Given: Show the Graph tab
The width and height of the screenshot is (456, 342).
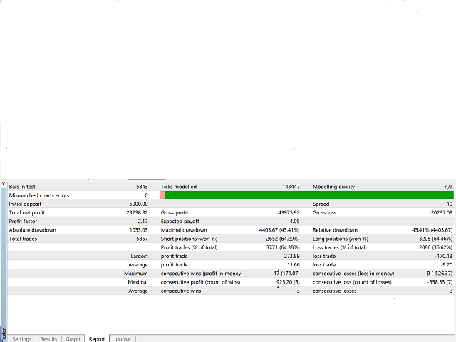Looking at the screenshot, I should (x=73, y=339).
